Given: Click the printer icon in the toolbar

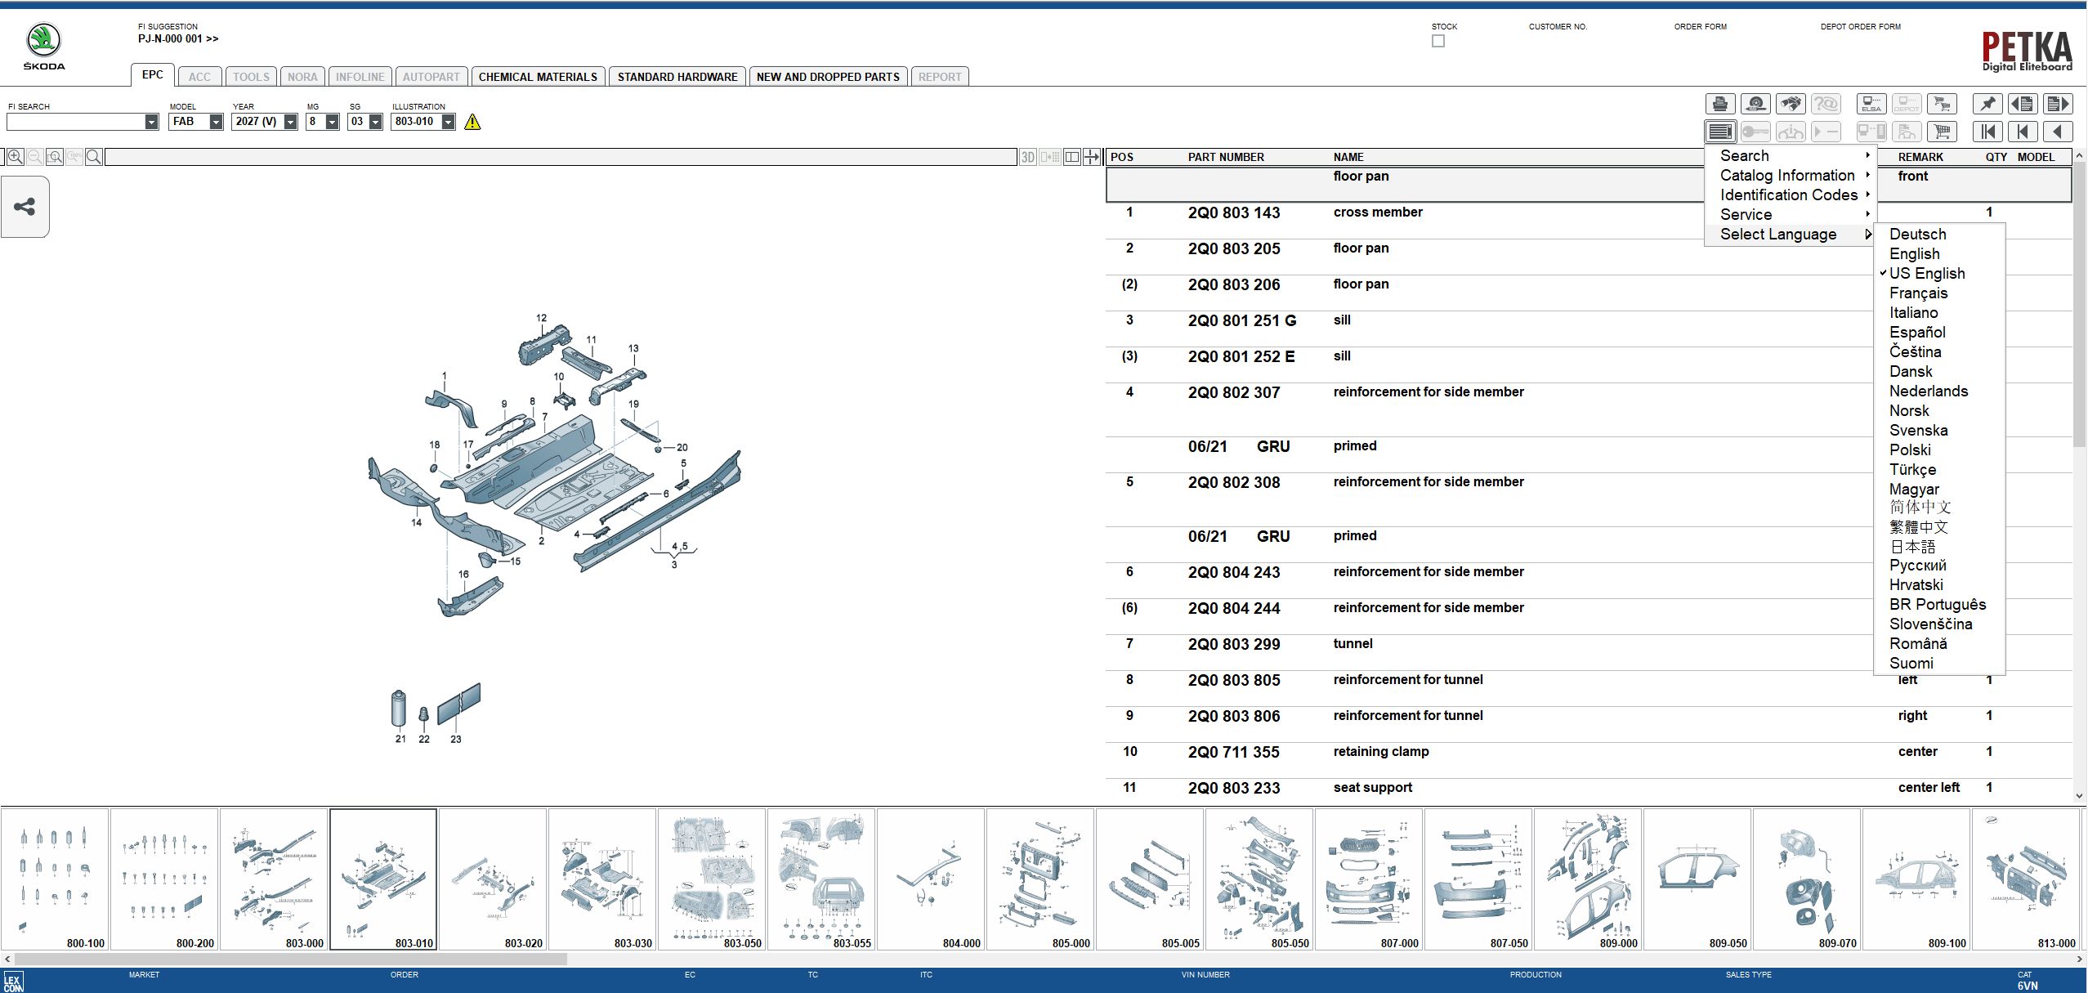Looking at the screenshot, I should click(x=1720, y=104).
